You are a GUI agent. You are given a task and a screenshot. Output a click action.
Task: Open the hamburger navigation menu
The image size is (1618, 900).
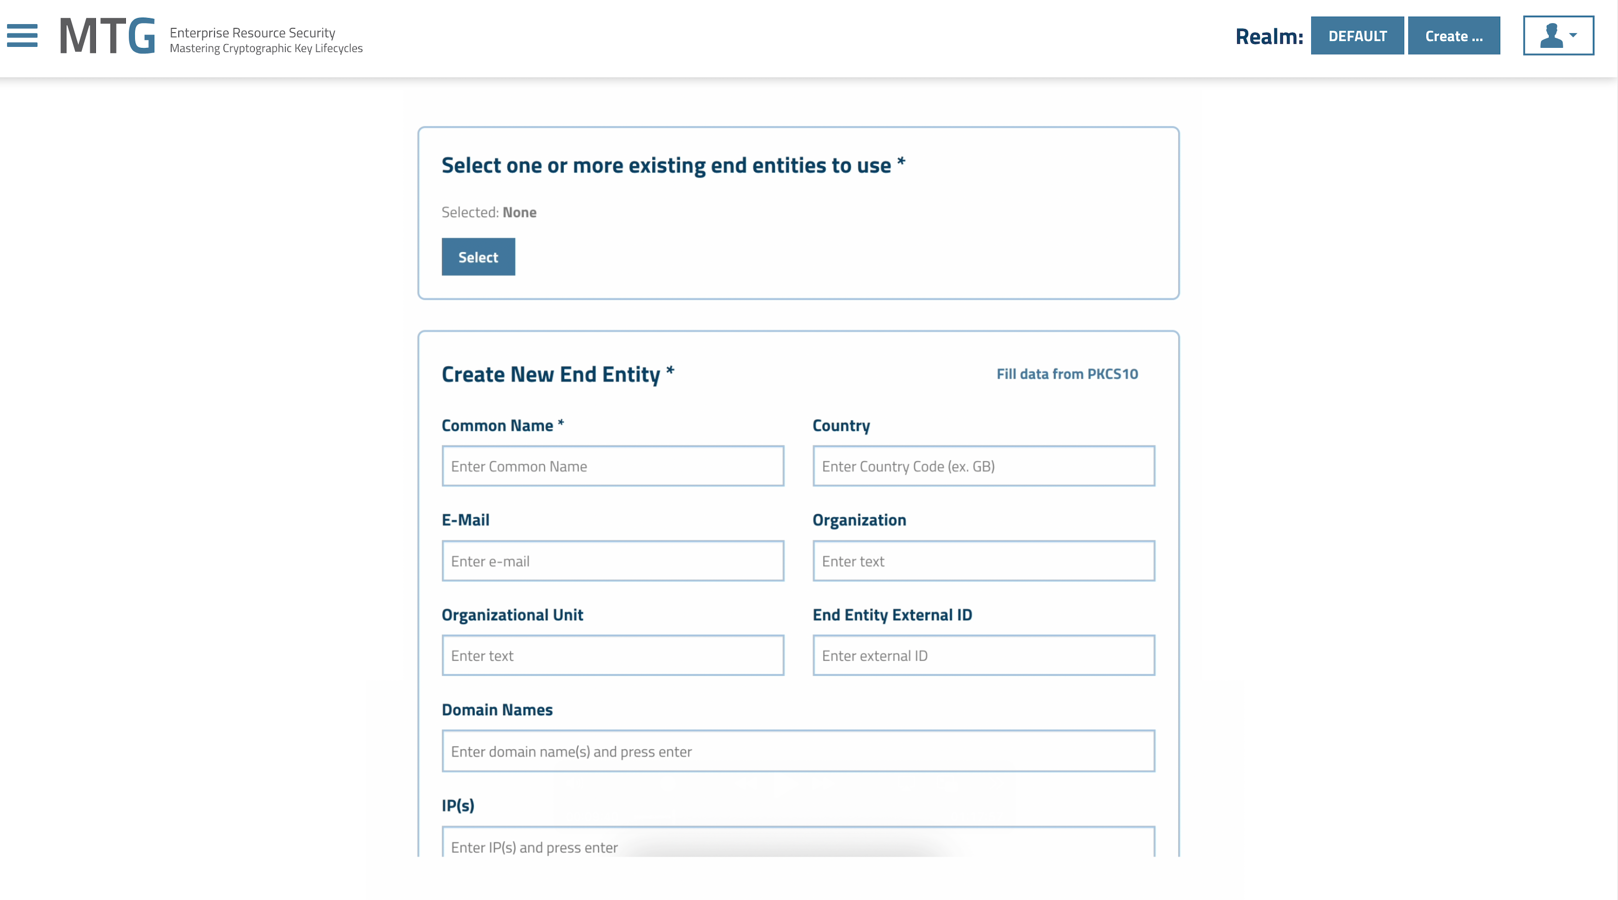coord(23,36)
